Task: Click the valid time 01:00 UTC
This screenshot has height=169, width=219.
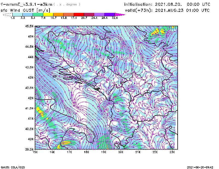Action: click(198, 10)
